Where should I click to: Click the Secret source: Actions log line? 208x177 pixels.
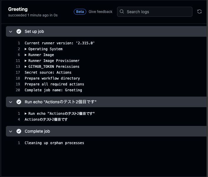click(48, 73)
